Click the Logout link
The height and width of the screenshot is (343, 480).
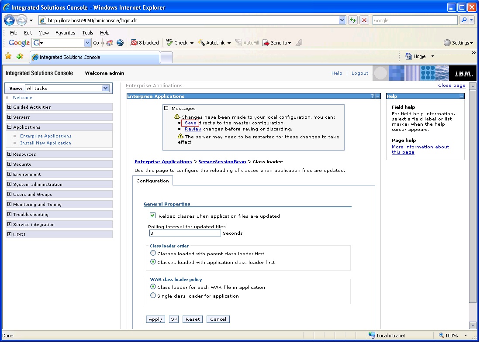(360, 73)
